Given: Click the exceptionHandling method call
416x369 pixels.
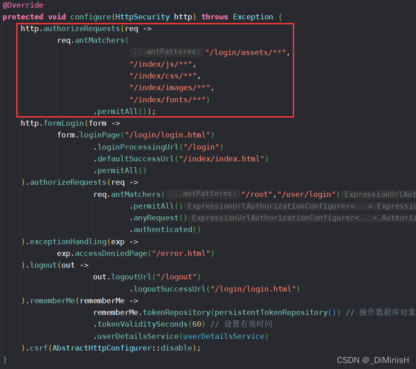Looking at the screenshot, I should [68, 241].
